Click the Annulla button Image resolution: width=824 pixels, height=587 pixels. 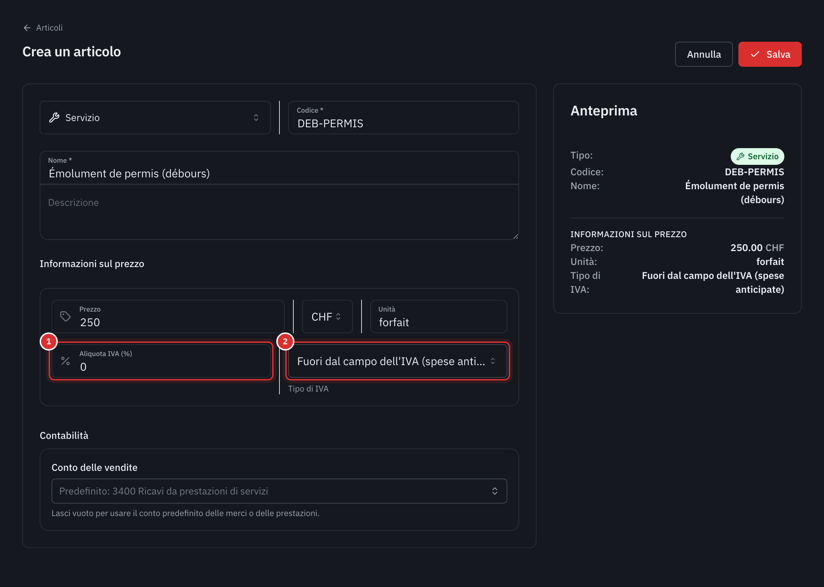(x=704, y=54)
